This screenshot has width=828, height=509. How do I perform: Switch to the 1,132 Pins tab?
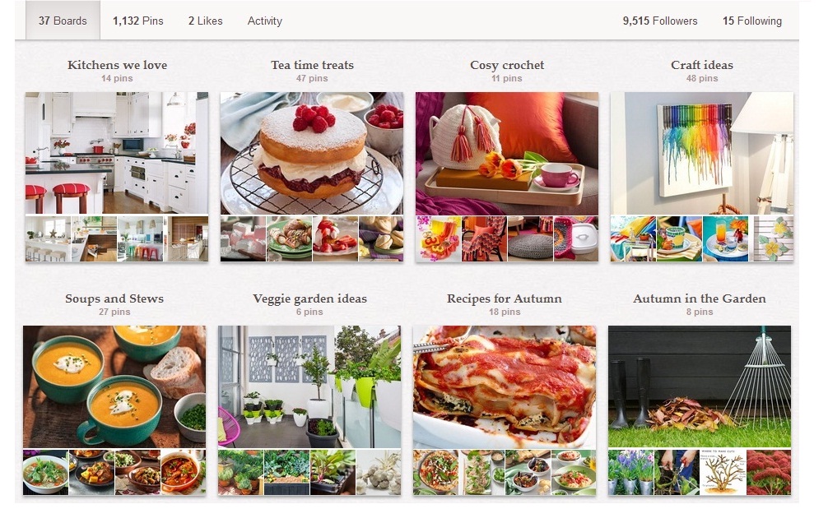[137, 21]
